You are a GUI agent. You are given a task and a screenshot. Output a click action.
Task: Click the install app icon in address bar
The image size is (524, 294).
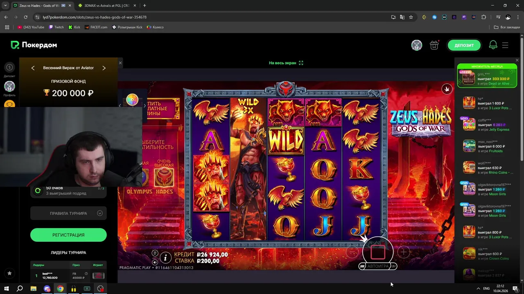(393, 17)
